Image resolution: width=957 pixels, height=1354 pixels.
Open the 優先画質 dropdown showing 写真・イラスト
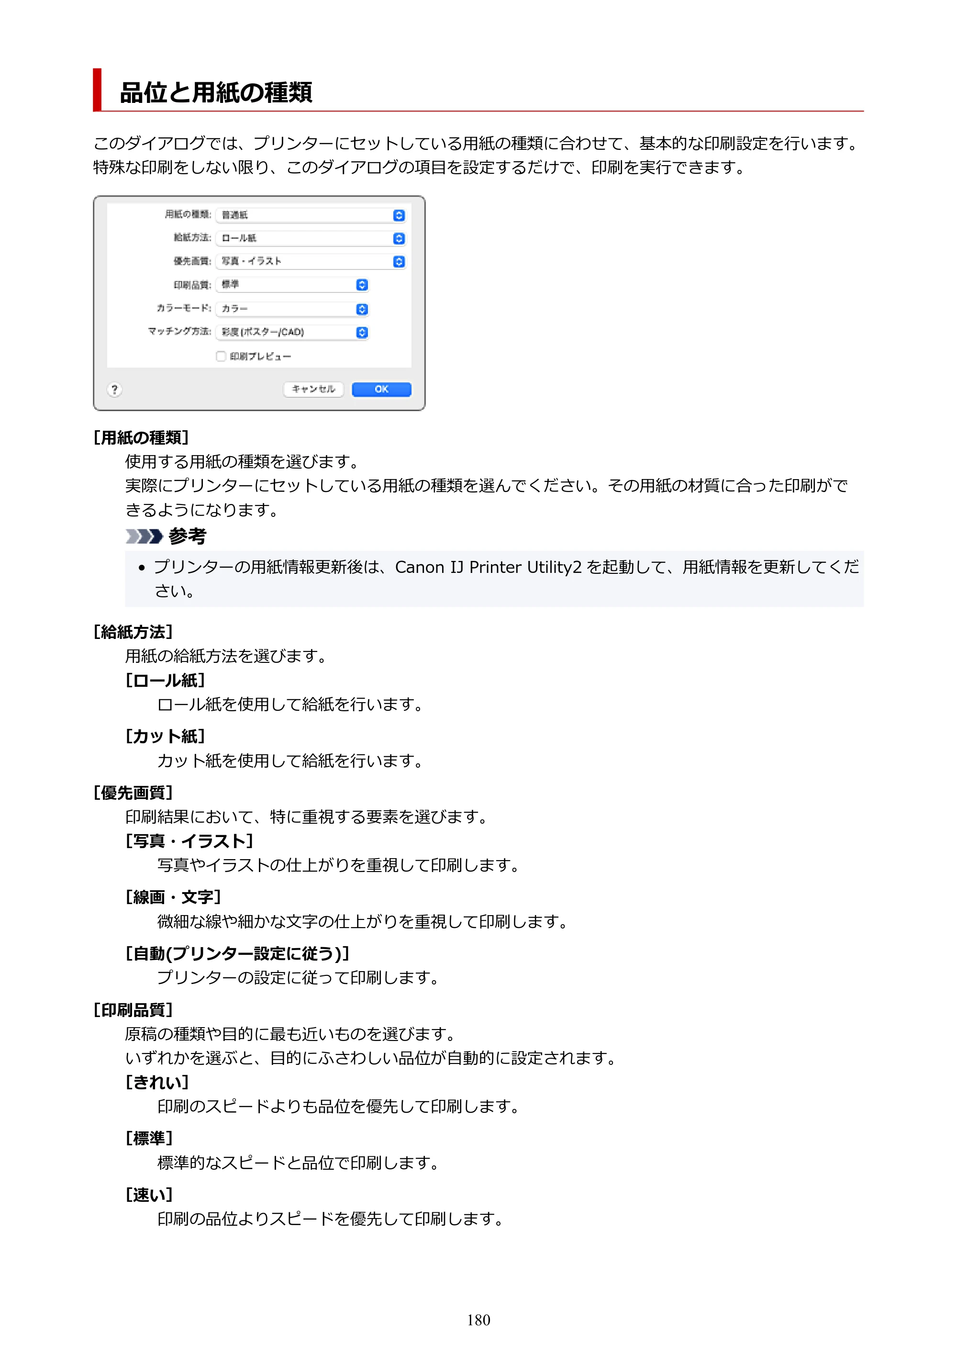pos(311,261)
